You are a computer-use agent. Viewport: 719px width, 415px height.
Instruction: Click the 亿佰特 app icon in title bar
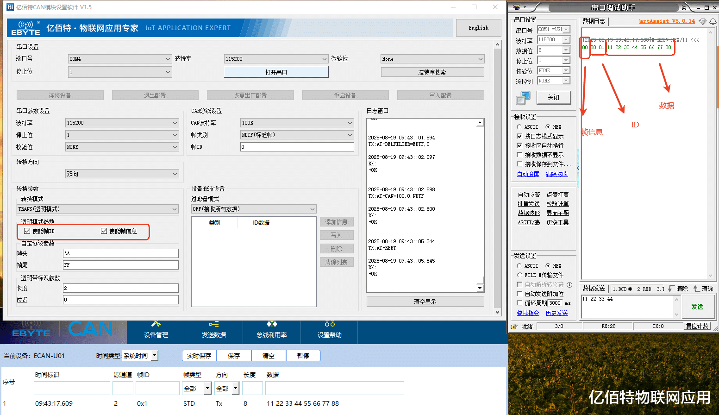tap(10, 7)
